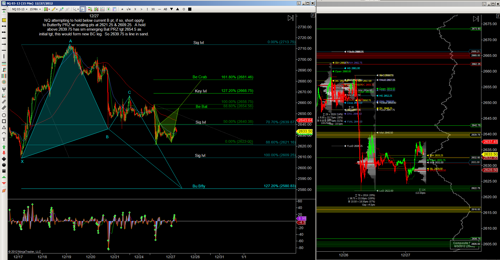The width and height of the screenshot is (500, 260).
Task: Select the Andrews pitchfork tool
Action: pos(4,89)
